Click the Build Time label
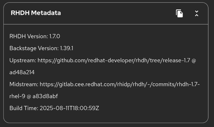The image size is (214, 127). [x=24, y=108]
